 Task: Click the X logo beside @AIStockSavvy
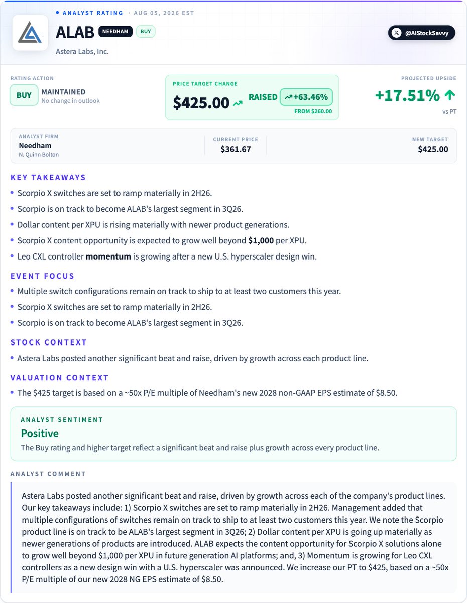click(x=396, y=33)
